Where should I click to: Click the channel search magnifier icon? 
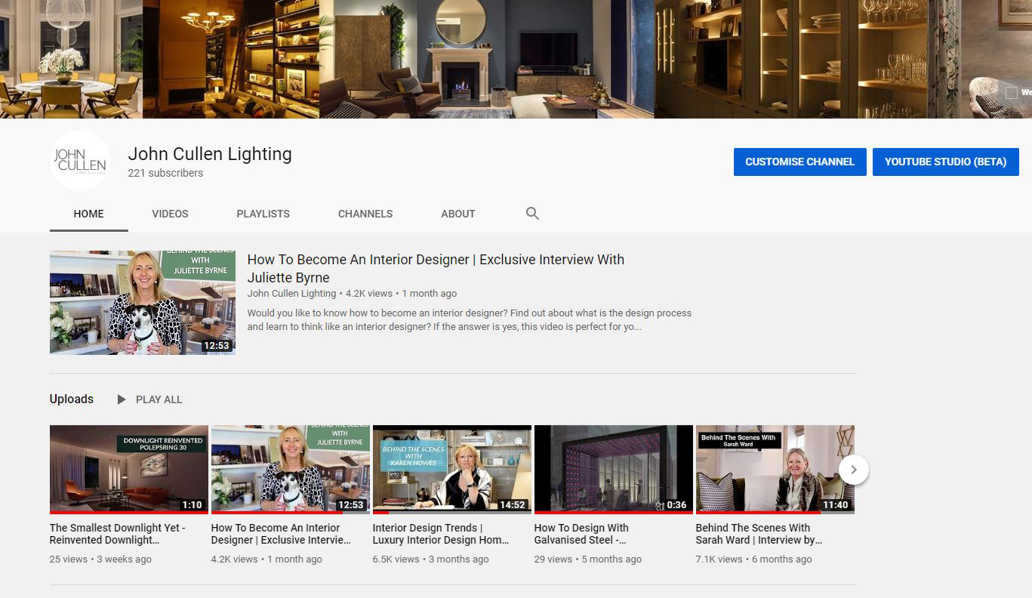[532, 214]
